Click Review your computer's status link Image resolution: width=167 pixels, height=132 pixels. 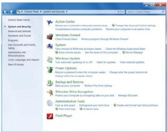point(81,26)
